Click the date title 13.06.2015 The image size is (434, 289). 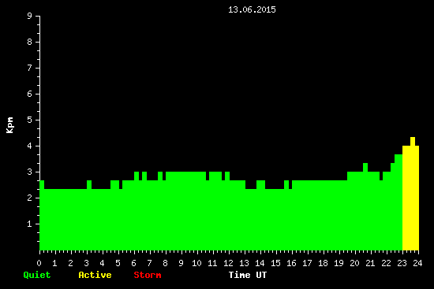(x=252, y=9)
